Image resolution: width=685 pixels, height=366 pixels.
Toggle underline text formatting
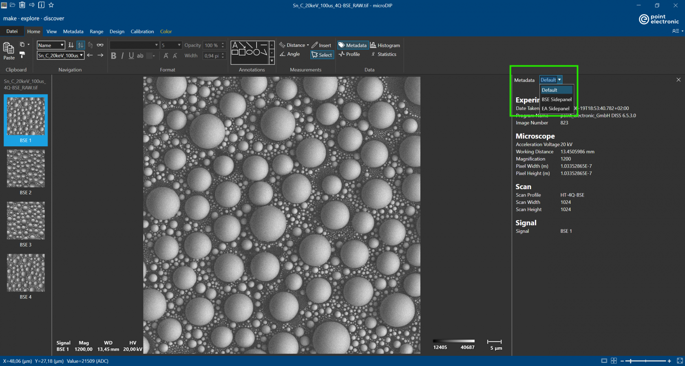tap(131, 55)
